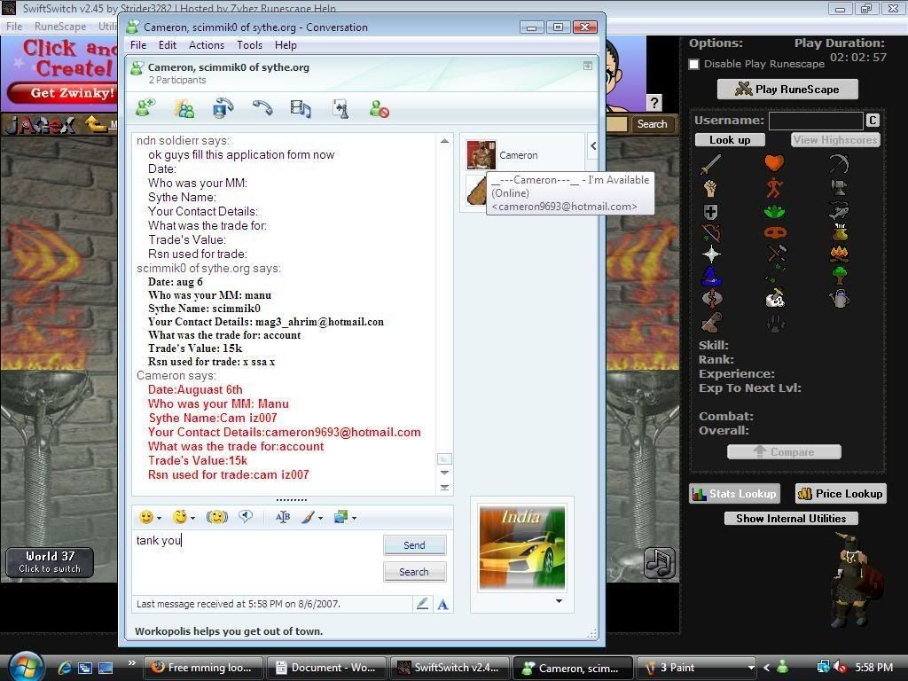This screenshot has width=908, height=681.
Task: Expand the Quick Launch overflow chevron
Action: click(x=132, y=663)
